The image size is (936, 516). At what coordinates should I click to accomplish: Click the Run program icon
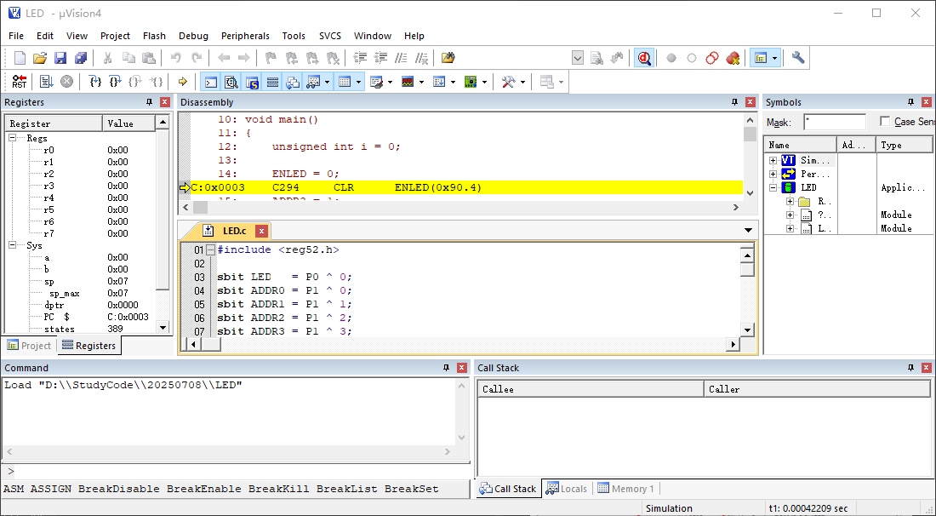[46, 82]
